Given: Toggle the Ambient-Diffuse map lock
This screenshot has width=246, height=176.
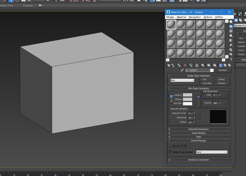Looking at the screenshot, I should (x=198, y=97).
